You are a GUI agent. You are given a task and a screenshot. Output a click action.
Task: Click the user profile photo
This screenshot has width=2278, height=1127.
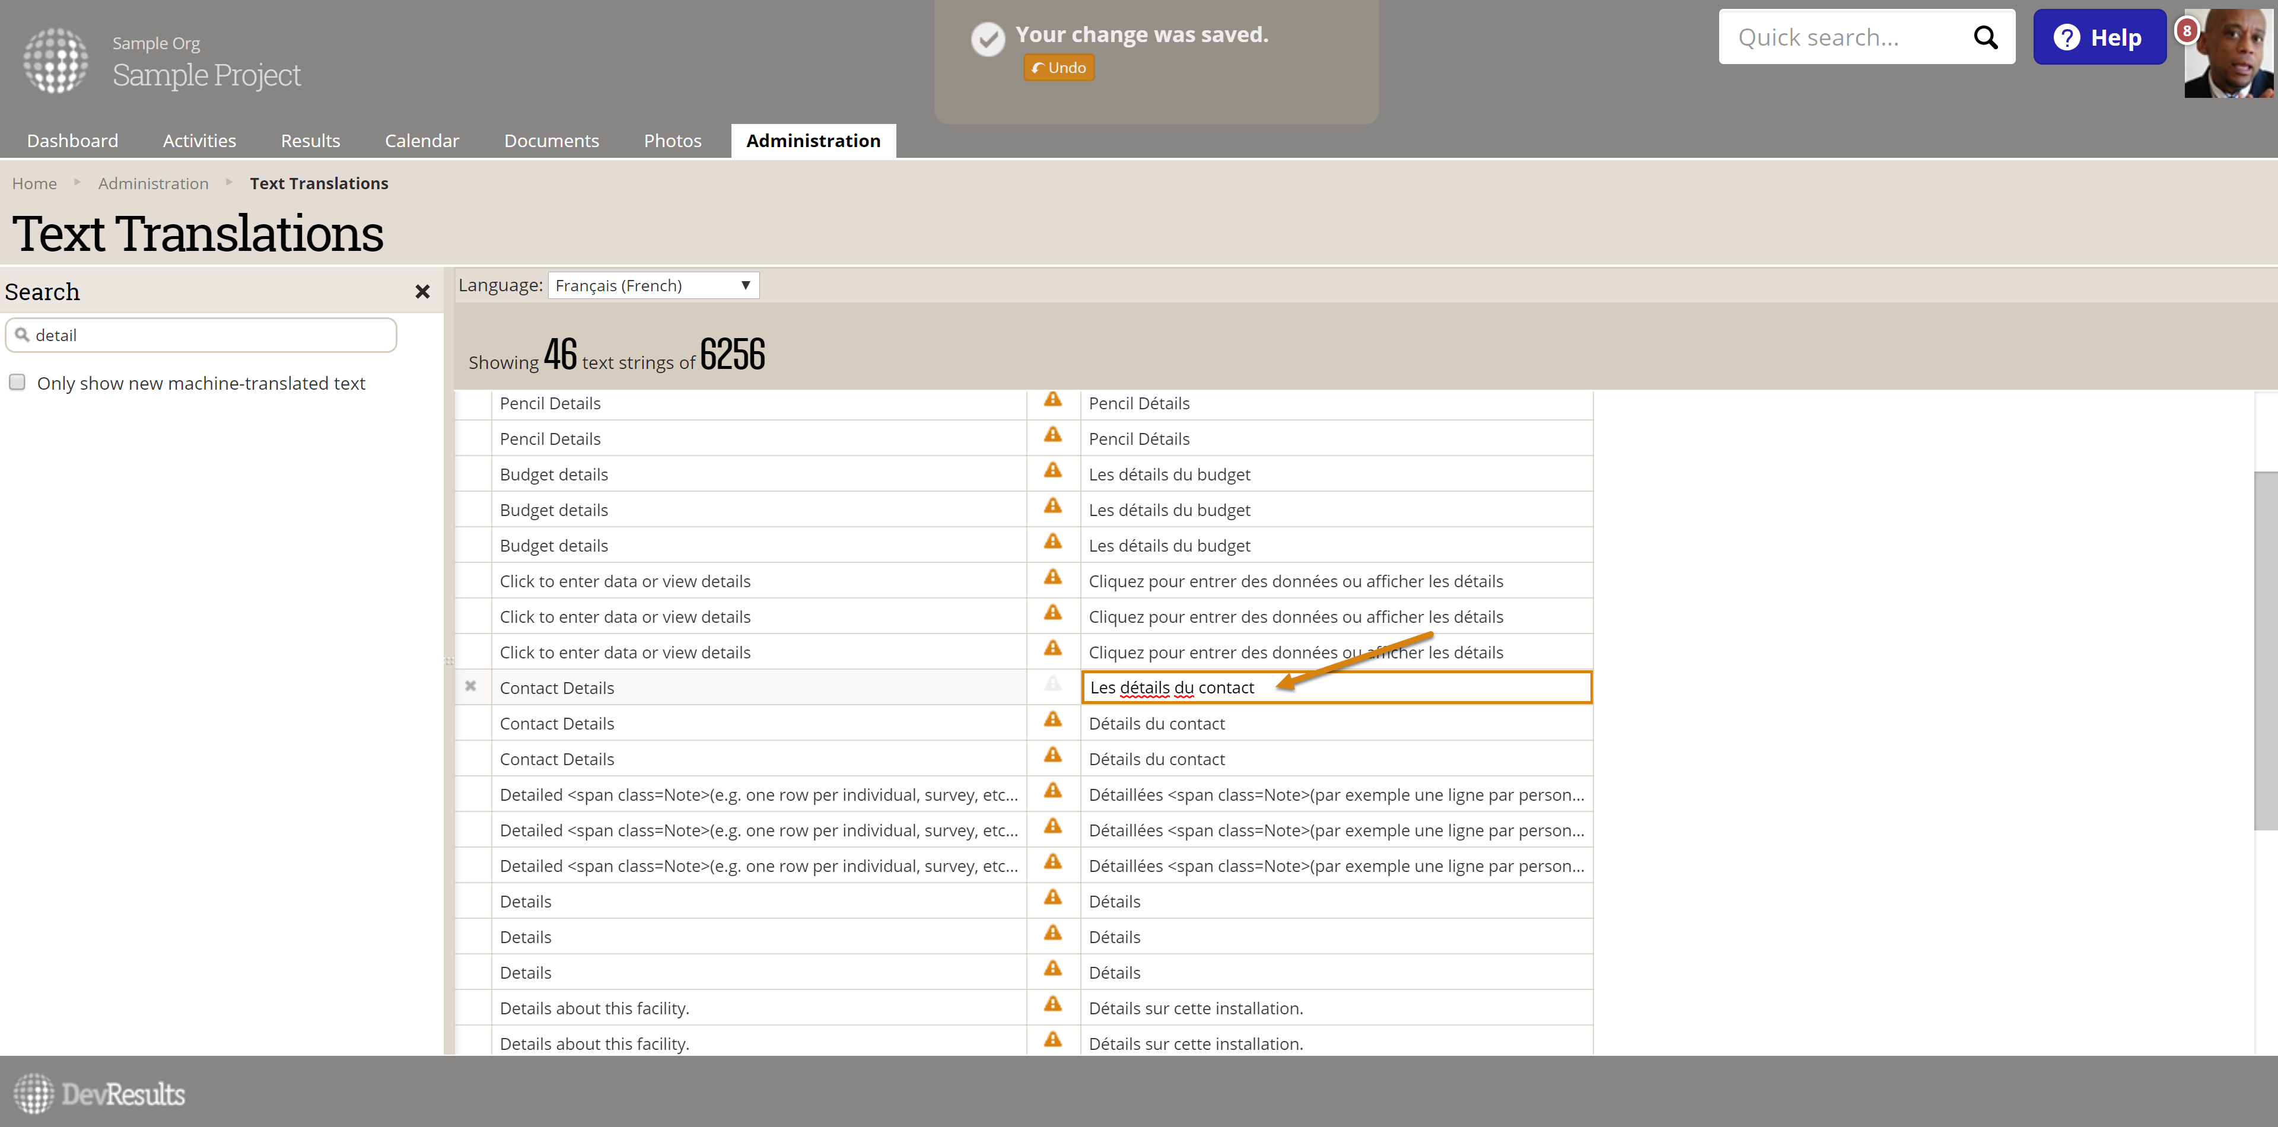click(2233, 58)
